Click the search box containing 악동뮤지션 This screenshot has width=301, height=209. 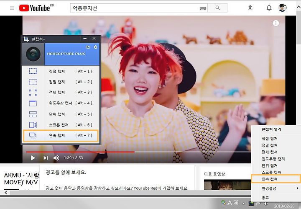139,8
